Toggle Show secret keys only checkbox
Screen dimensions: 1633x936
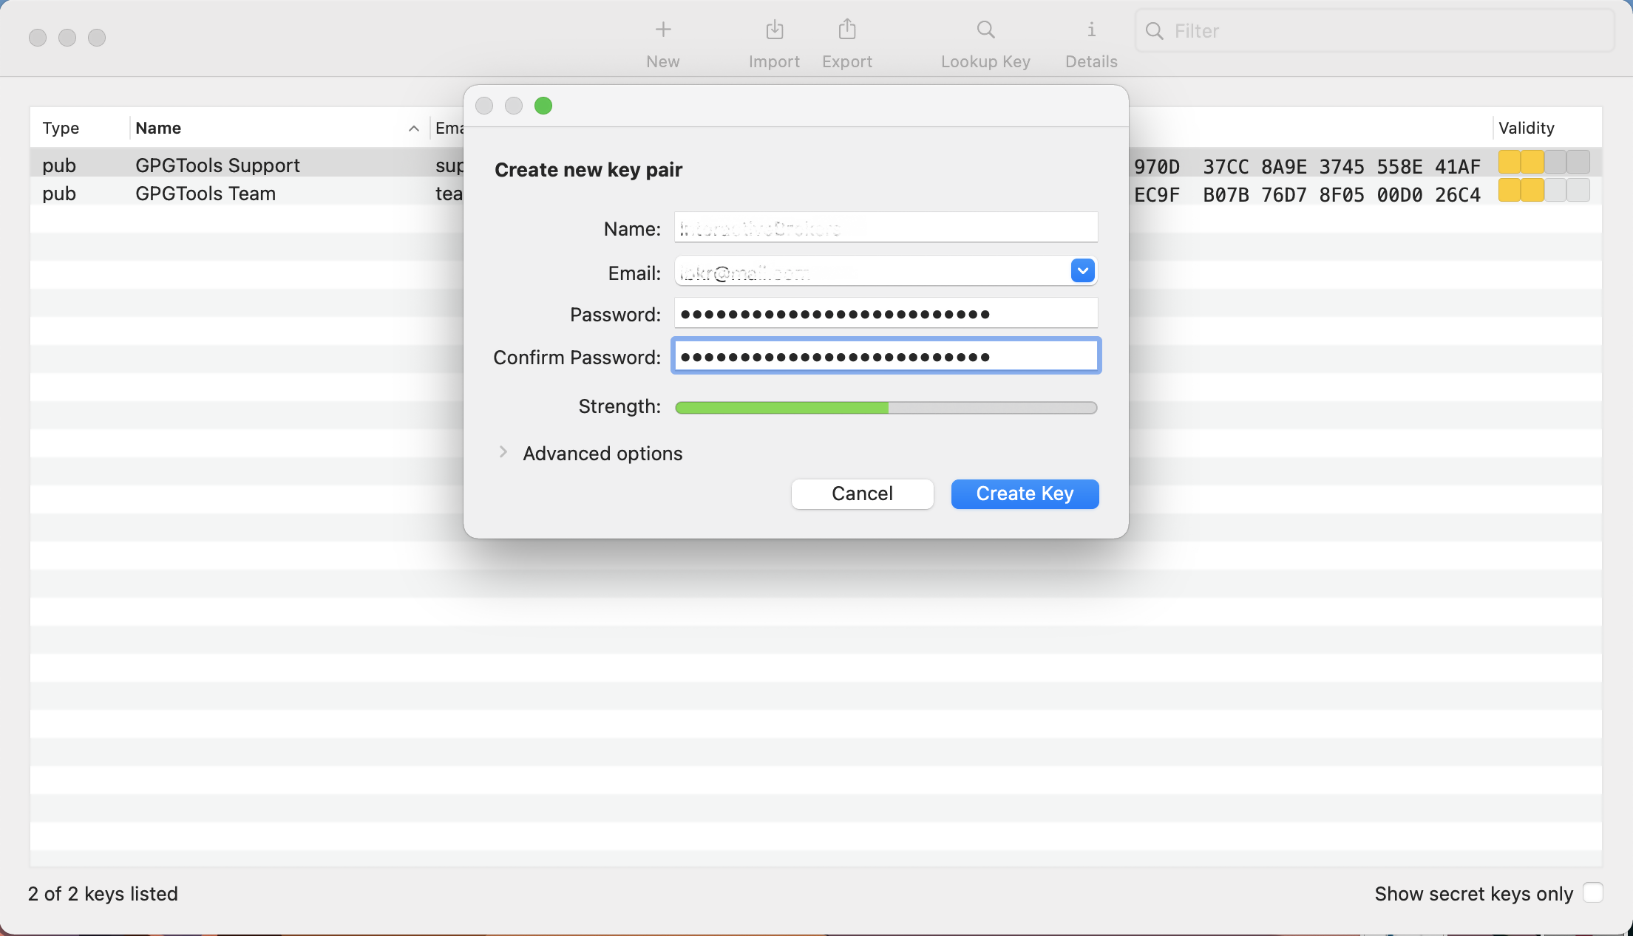coord(1593,892)
